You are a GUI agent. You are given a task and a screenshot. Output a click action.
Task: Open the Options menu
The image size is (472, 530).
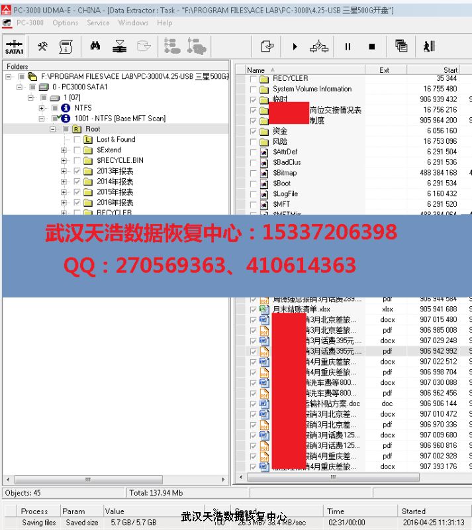(65, 23)
